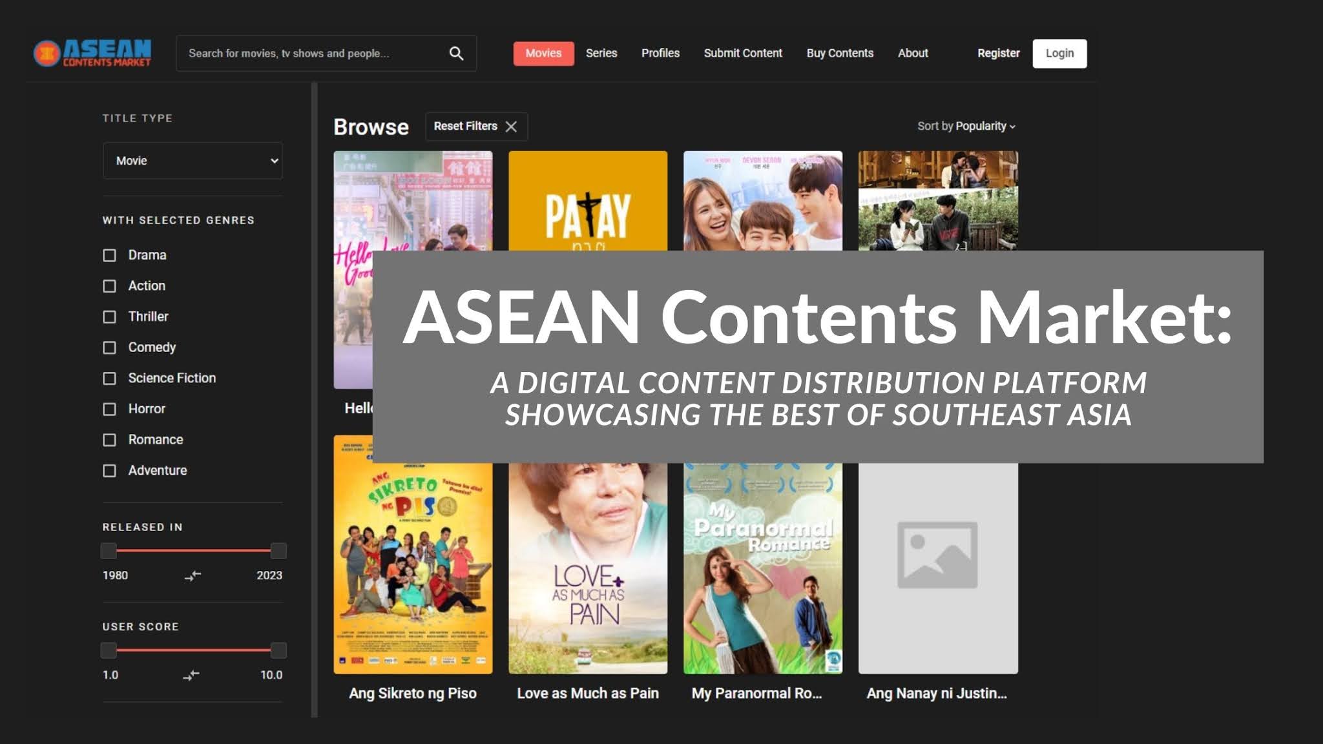The width and height of the screenshot is (1323, 744).
Task: Open the Series menu item
Action: coord(601,54)
